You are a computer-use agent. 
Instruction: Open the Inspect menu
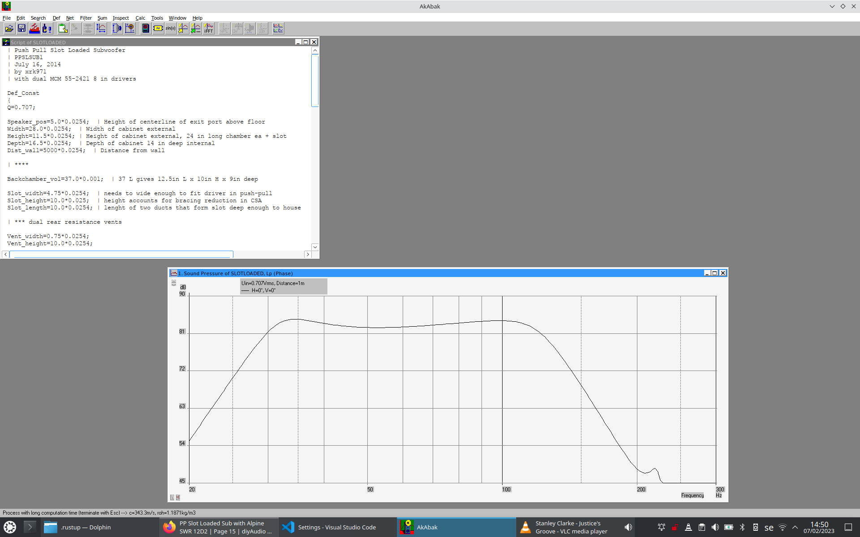[x=121, y=18]
